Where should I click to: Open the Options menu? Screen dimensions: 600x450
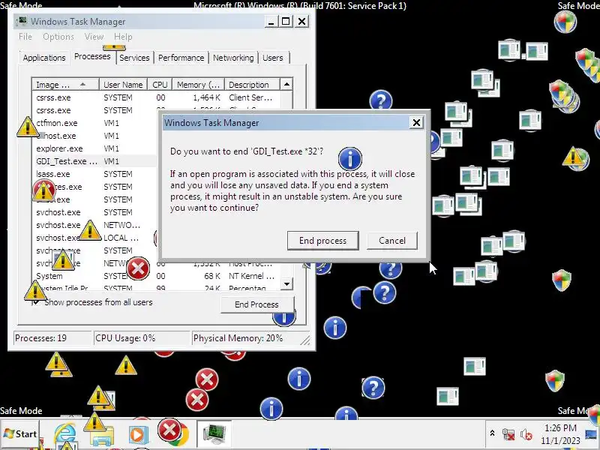pos(58,37)
